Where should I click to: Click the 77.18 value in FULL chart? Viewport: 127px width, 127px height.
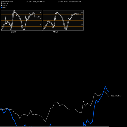pos(79,14)
